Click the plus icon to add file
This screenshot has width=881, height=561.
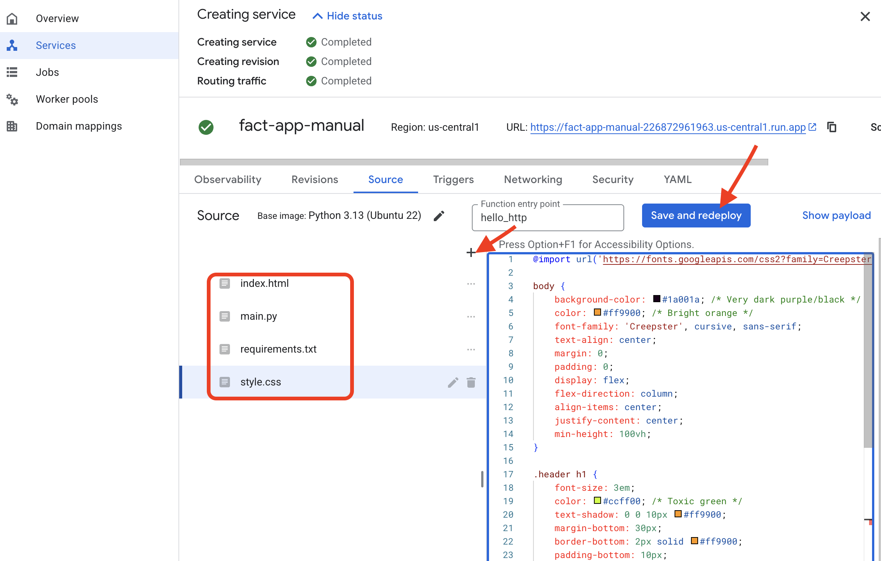[x=471, y=252]
